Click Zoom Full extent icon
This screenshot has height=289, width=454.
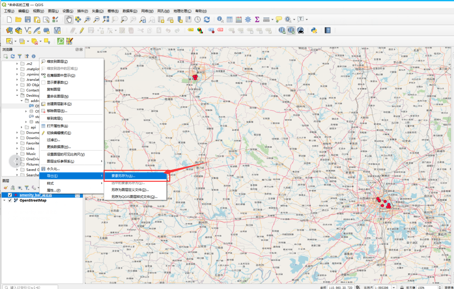click(x=106, y=20)
